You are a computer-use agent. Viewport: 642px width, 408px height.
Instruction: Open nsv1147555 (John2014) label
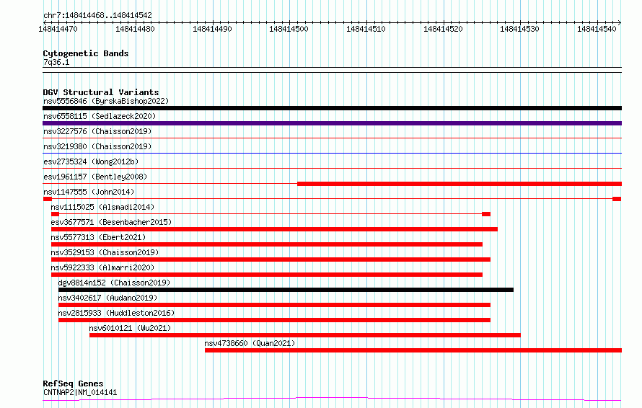click(89, 192)
